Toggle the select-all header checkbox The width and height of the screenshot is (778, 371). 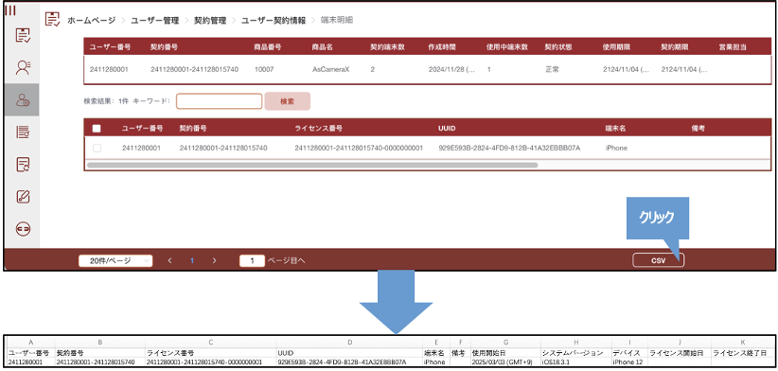tap(97, 129)
